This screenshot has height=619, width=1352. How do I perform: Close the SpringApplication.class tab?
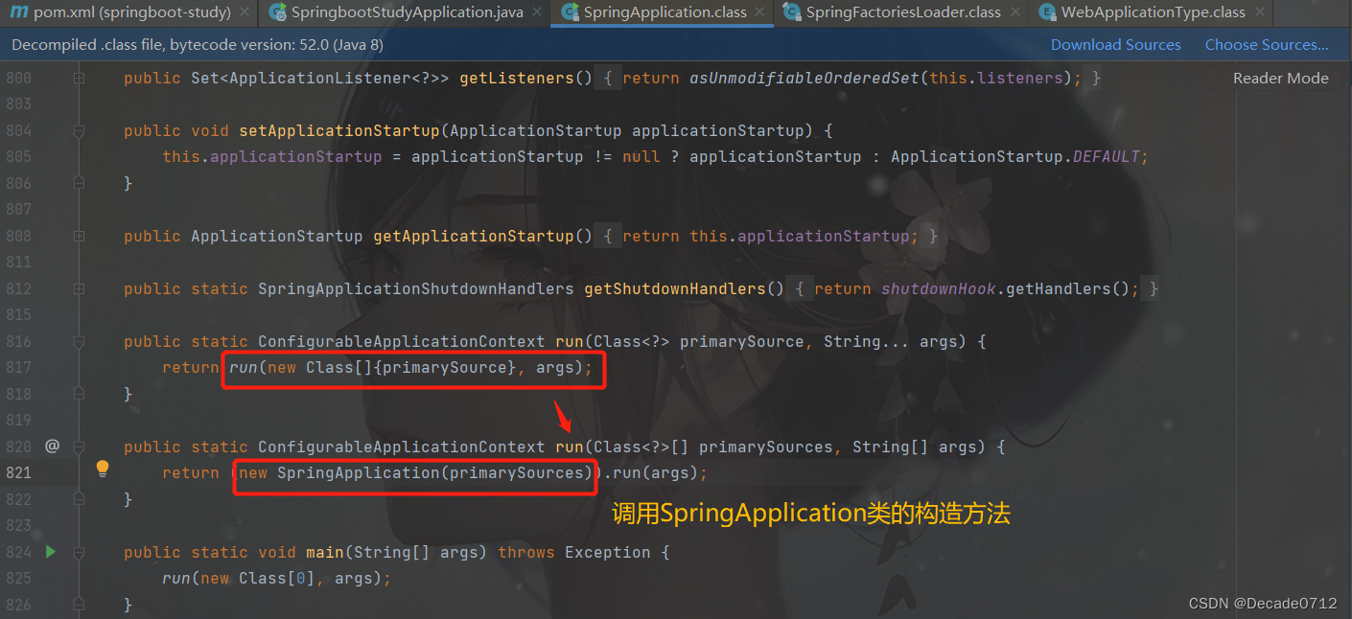coord(759,12)
